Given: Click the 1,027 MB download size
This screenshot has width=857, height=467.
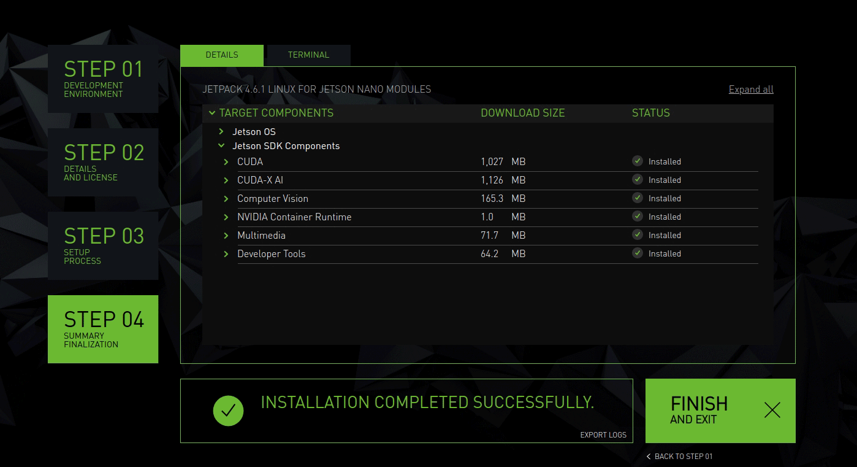Looking at the screenshot, I should click(x=503, y=162).
